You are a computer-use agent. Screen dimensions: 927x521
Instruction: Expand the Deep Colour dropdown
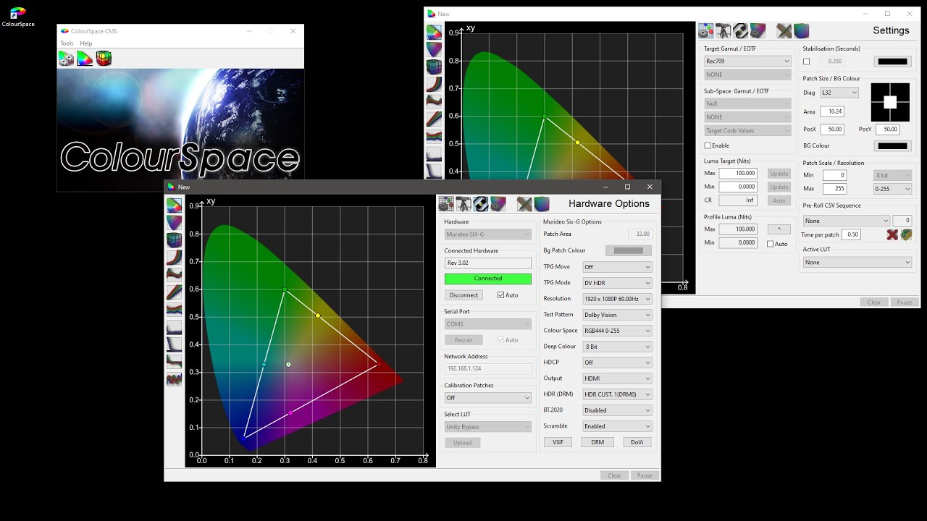[x=617, y=347]
